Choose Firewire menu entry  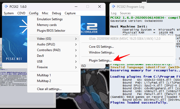54,67
